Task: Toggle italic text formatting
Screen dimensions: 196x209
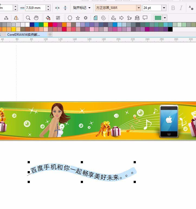Action: 181,8
